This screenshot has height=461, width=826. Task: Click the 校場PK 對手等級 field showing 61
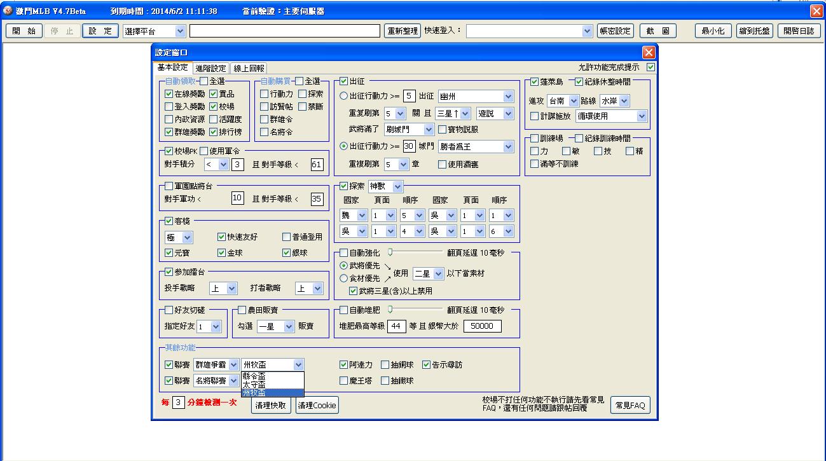(x=317, y=165)
